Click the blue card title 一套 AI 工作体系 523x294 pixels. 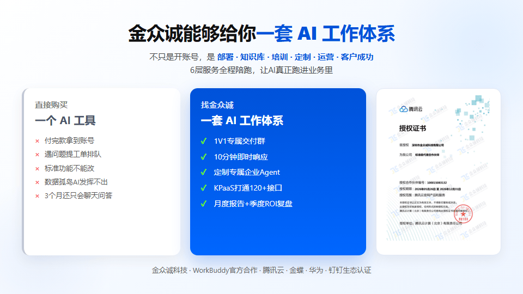242,120
